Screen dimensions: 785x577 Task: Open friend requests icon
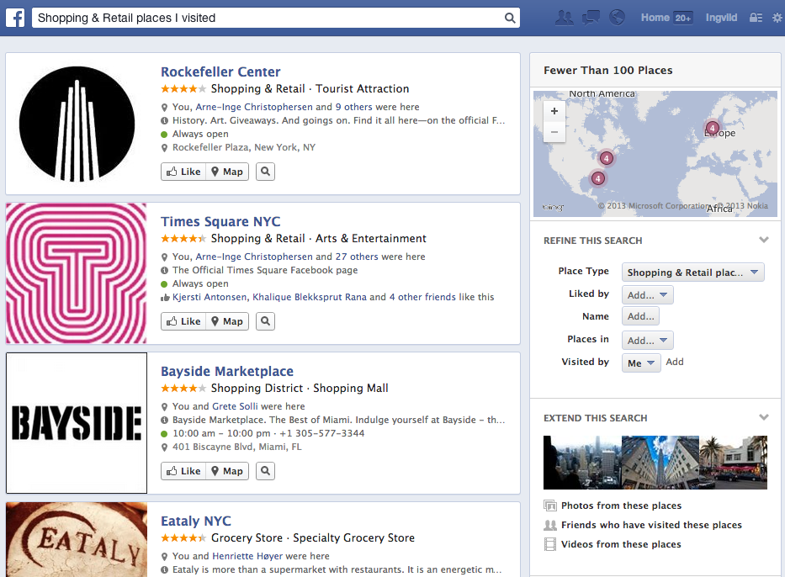pyautogui.click(x=565, y=18)
